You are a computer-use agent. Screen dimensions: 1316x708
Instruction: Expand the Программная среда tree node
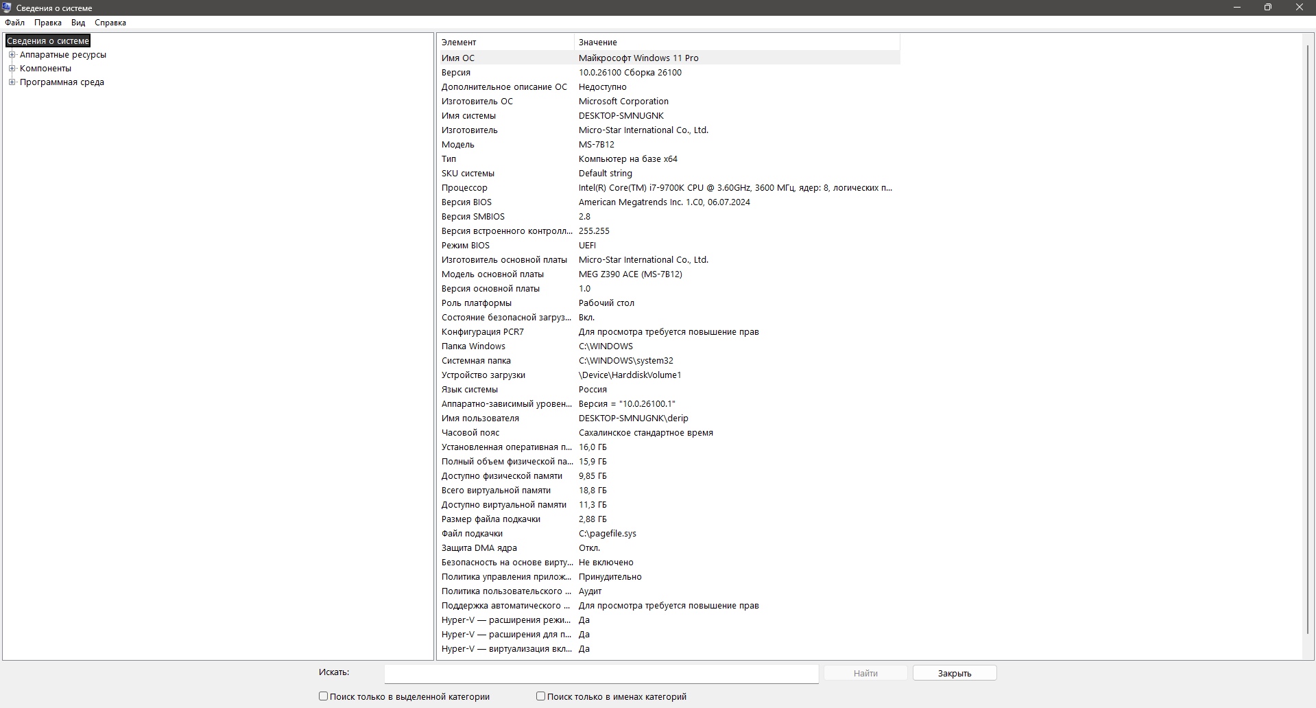12,82
